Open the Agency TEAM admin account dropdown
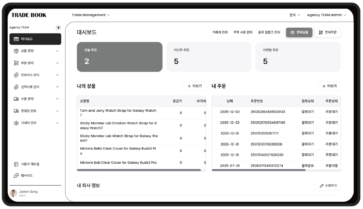This screenshot has width=363, height=209. tap(326, 15)
